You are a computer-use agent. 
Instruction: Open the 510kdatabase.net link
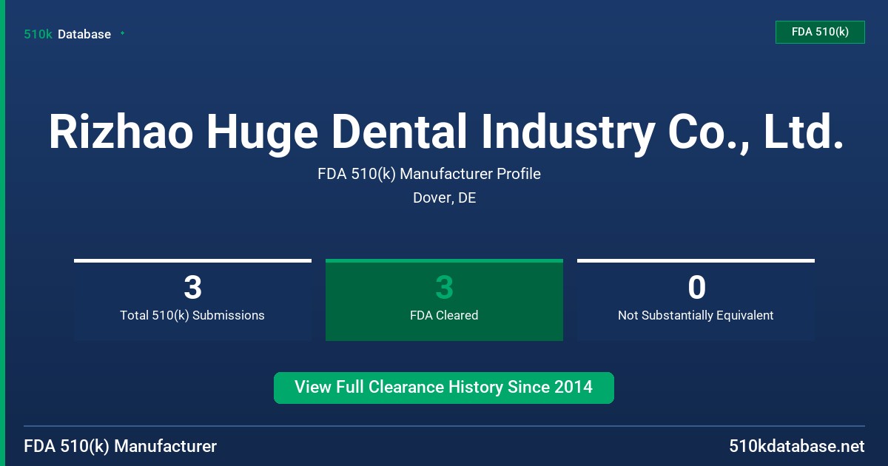pyautogui.click(x=797, y=447)
